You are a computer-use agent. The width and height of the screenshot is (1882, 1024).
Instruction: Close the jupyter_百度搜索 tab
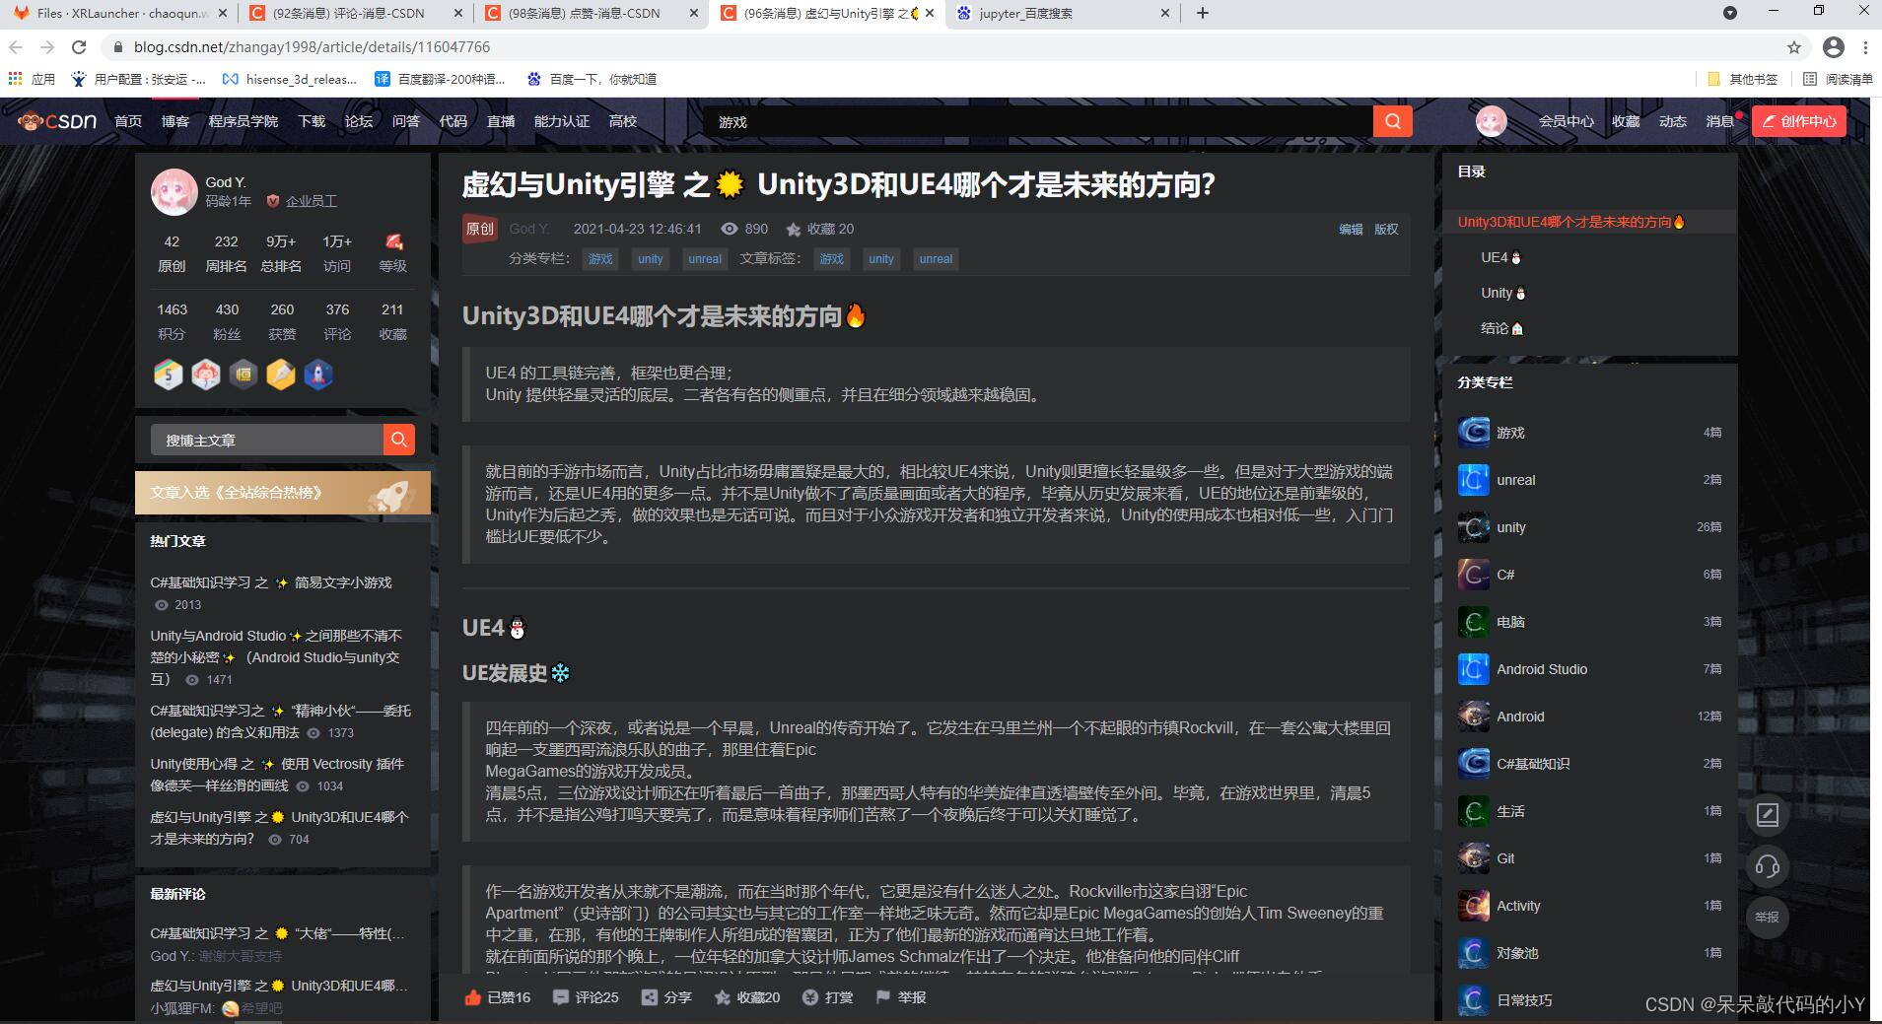point(1165,13)
